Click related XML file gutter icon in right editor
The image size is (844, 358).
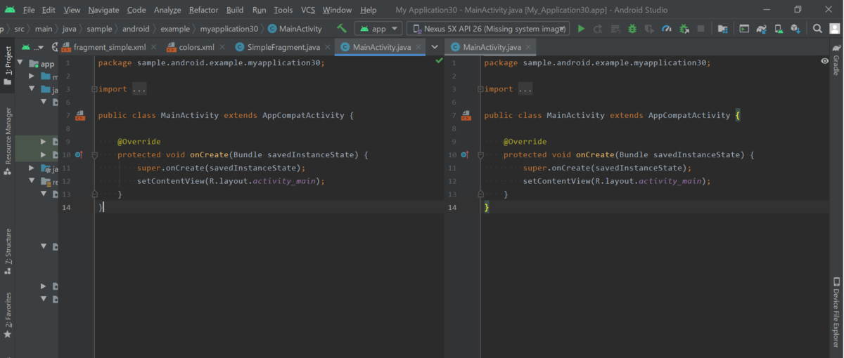(x=466, y=116)
